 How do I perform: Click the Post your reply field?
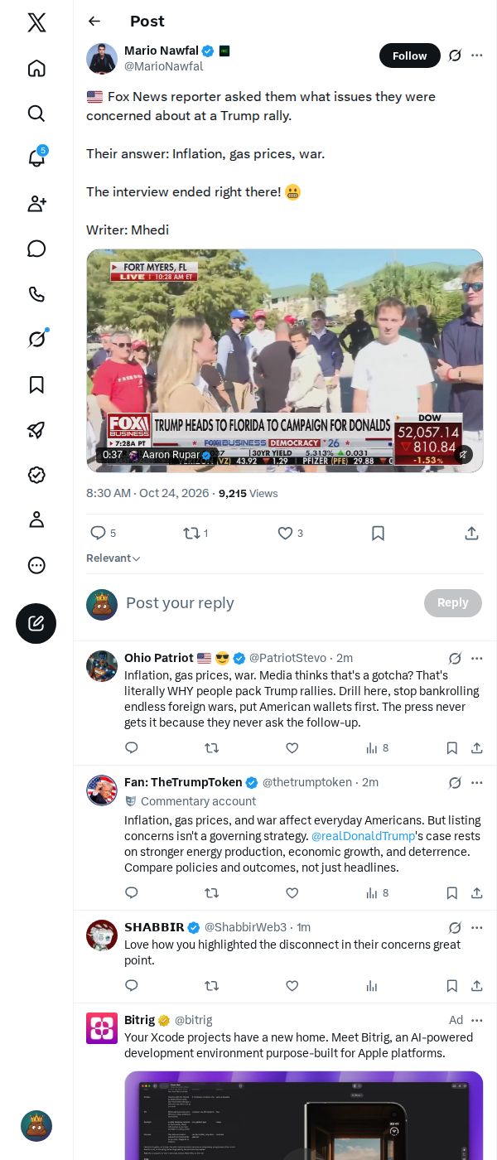coord(270,603)
